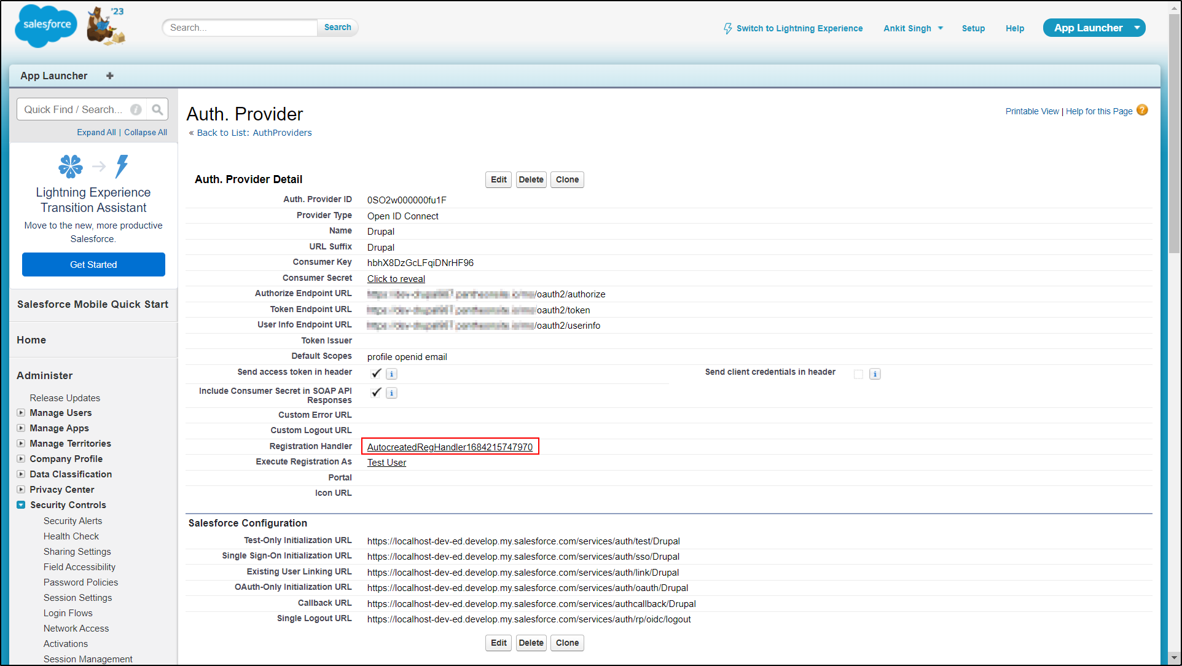Screen dimensions: 1182x666
Task: Open the AutocreatedRegHandler1684215747970 link
Action: click(x=450, y=447)
